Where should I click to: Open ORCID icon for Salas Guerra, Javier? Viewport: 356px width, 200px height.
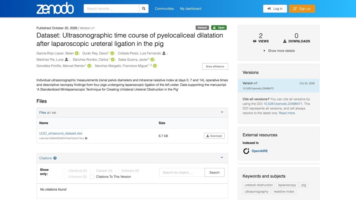pyautogui.click(x=152, y=59)
